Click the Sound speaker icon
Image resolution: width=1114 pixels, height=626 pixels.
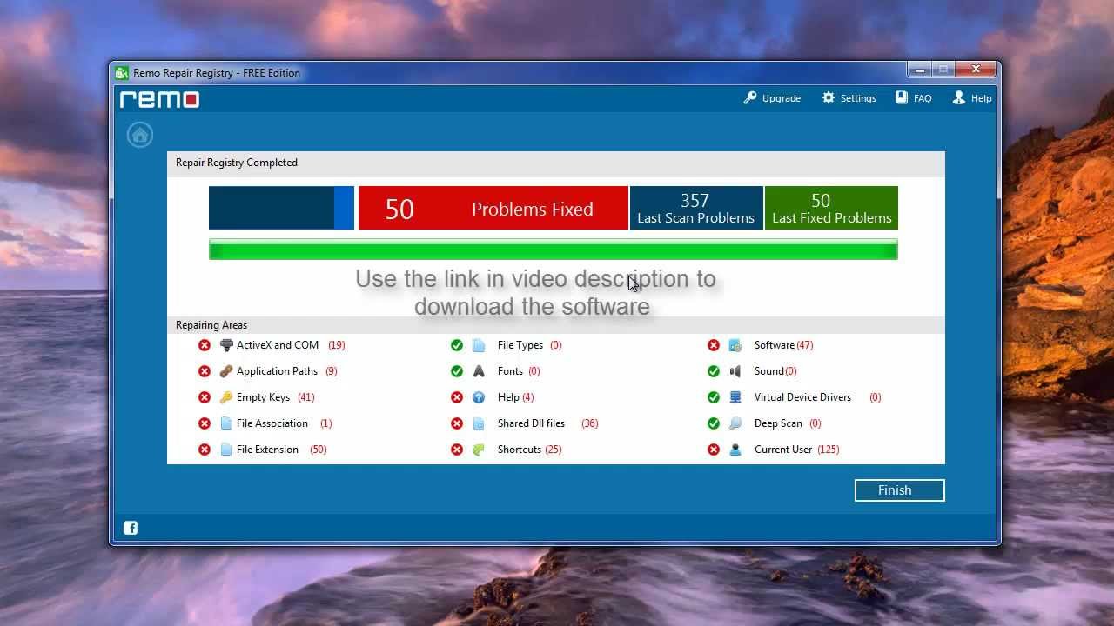tap(735, 371)
